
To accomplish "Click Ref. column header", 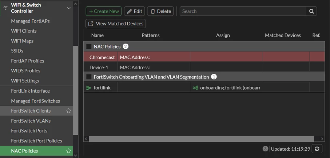I will [316, 35].
